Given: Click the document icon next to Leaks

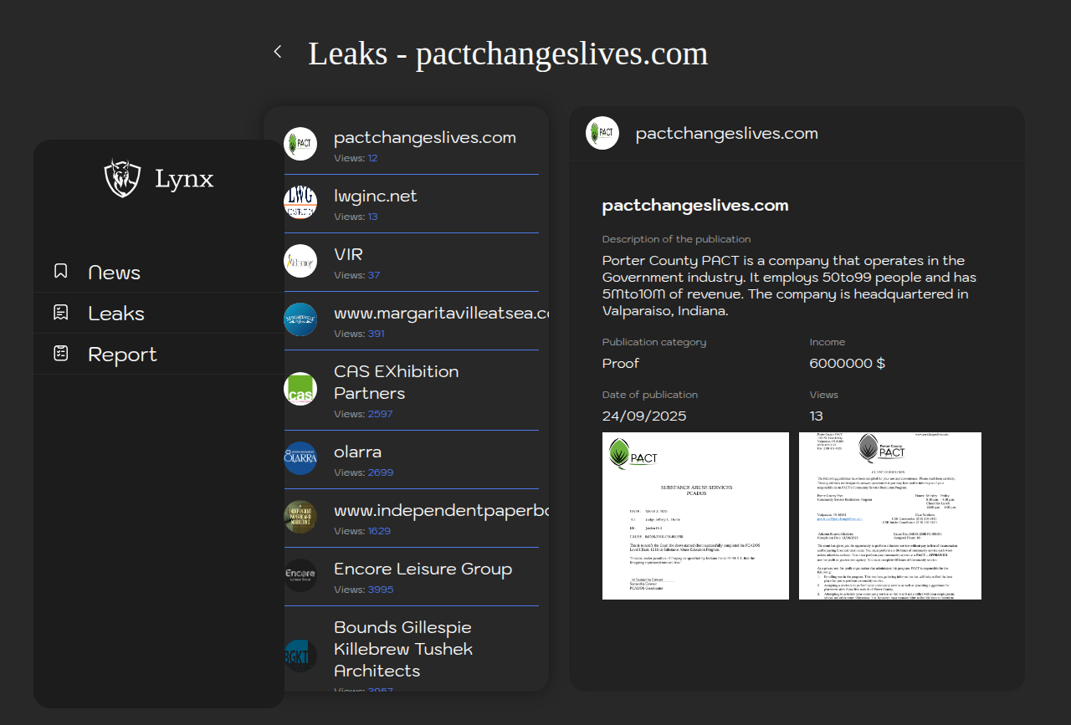Looking at the screenshot, I should point(61,313).
